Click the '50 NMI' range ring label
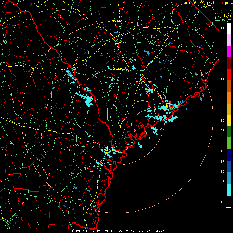The width and height of the screenshot is (233, 233). [x=117, y=69]
